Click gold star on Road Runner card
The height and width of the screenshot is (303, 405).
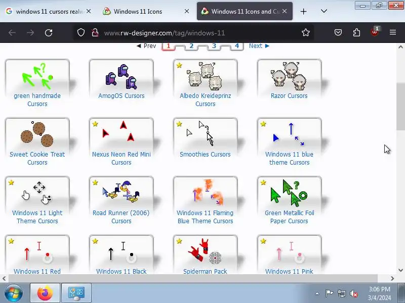tap(95, 182)
